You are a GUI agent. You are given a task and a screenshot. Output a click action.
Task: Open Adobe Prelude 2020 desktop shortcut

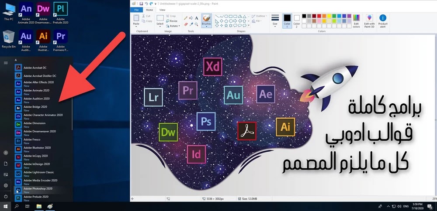click(x=61, y=13)
